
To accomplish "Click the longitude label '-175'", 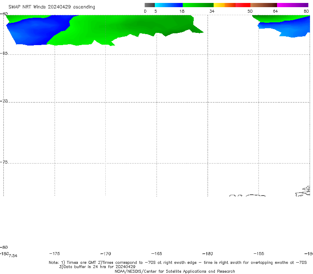I will click(x=55, y=253).
